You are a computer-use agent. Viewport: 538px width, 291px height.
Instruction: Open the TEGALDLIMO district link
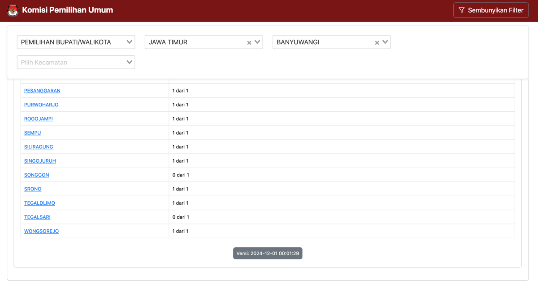(x=39, y=203)
